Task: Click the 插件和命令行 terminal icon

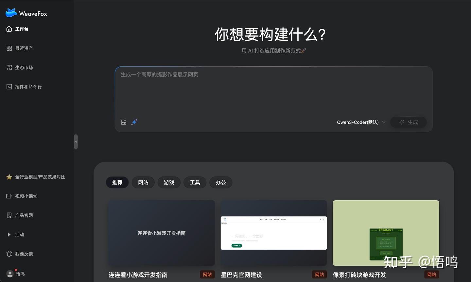Action: [9, 86]
